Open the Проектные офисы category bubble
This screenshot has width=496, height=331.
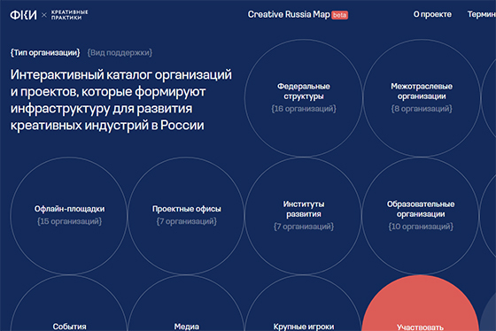[186, 216]
